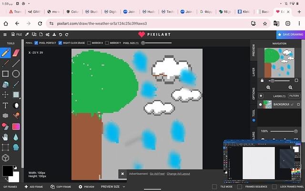Pick the Paint Bucket fill tool
The height and width of the screenshot is (191, 305).
point(5,85)
